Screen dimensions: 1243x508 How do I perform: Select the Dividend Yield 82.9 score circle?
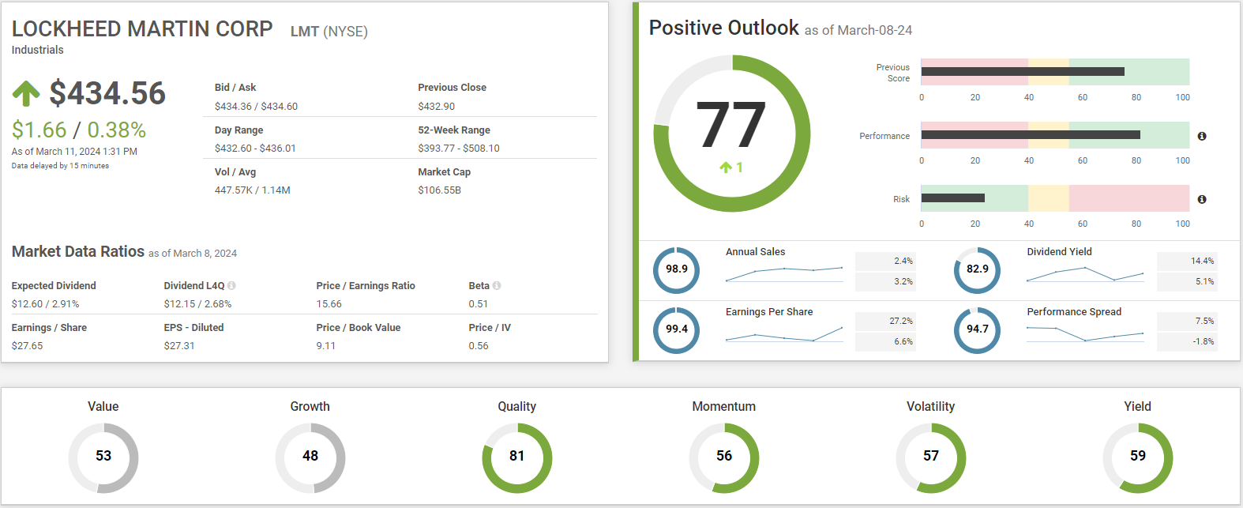[978, 269]
